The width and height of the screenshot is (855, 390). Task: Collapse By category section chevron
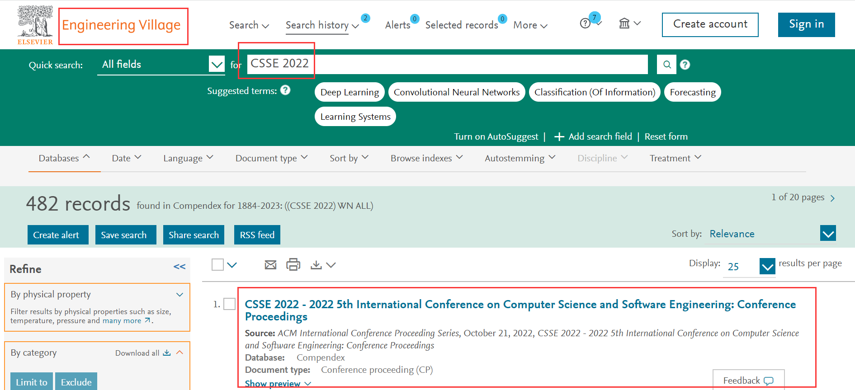tap(180, 352)
